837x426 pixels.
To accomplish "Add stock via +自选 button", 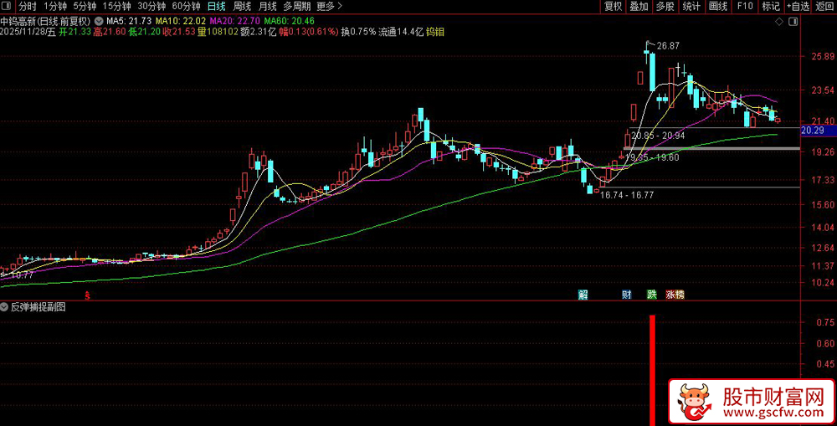I will point(798,7).
